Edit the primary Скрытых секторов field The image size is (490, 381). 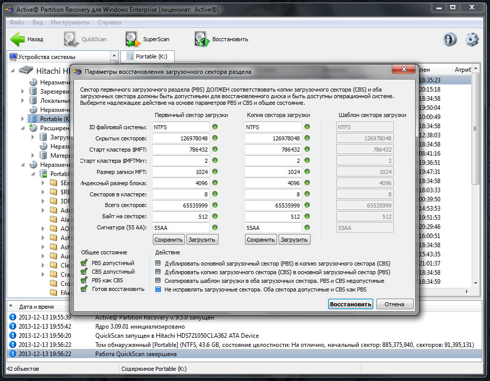click(x=181, y=138)
